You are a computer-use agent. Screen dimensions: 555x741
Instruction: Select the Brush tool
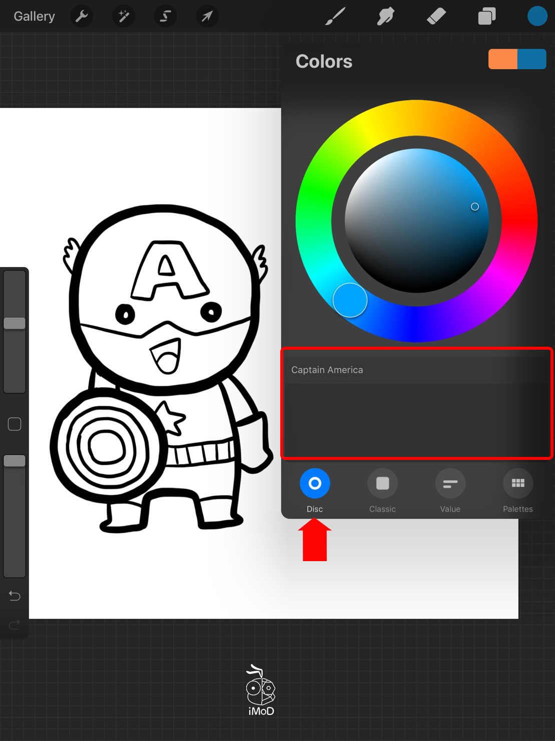[x=335, y=17]
